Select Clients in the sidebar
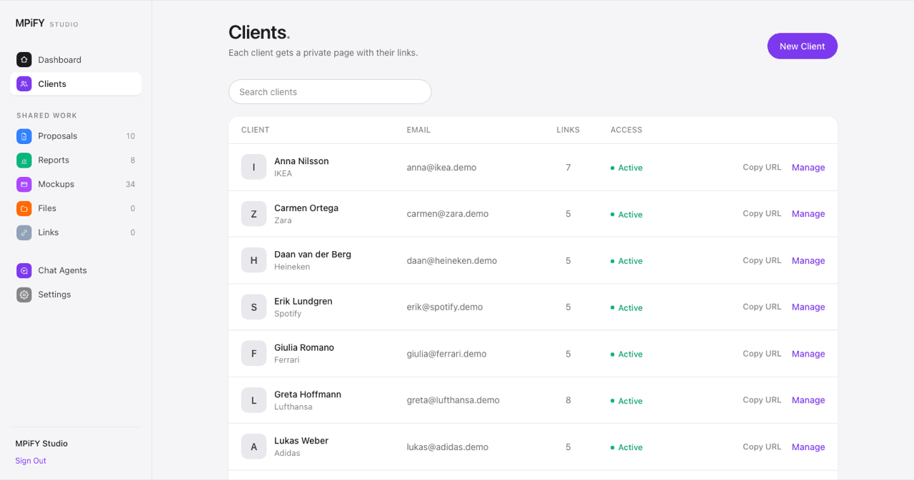The width and height of the screenshot is (914, 480). coord(76,84)
